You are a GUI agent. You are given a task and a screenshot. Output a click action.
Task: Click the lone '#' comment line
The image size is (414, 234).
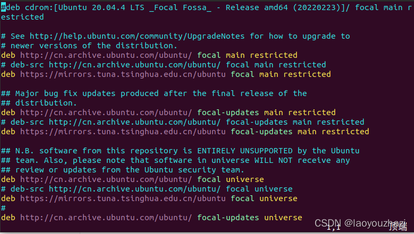click(x=3, y=208)
